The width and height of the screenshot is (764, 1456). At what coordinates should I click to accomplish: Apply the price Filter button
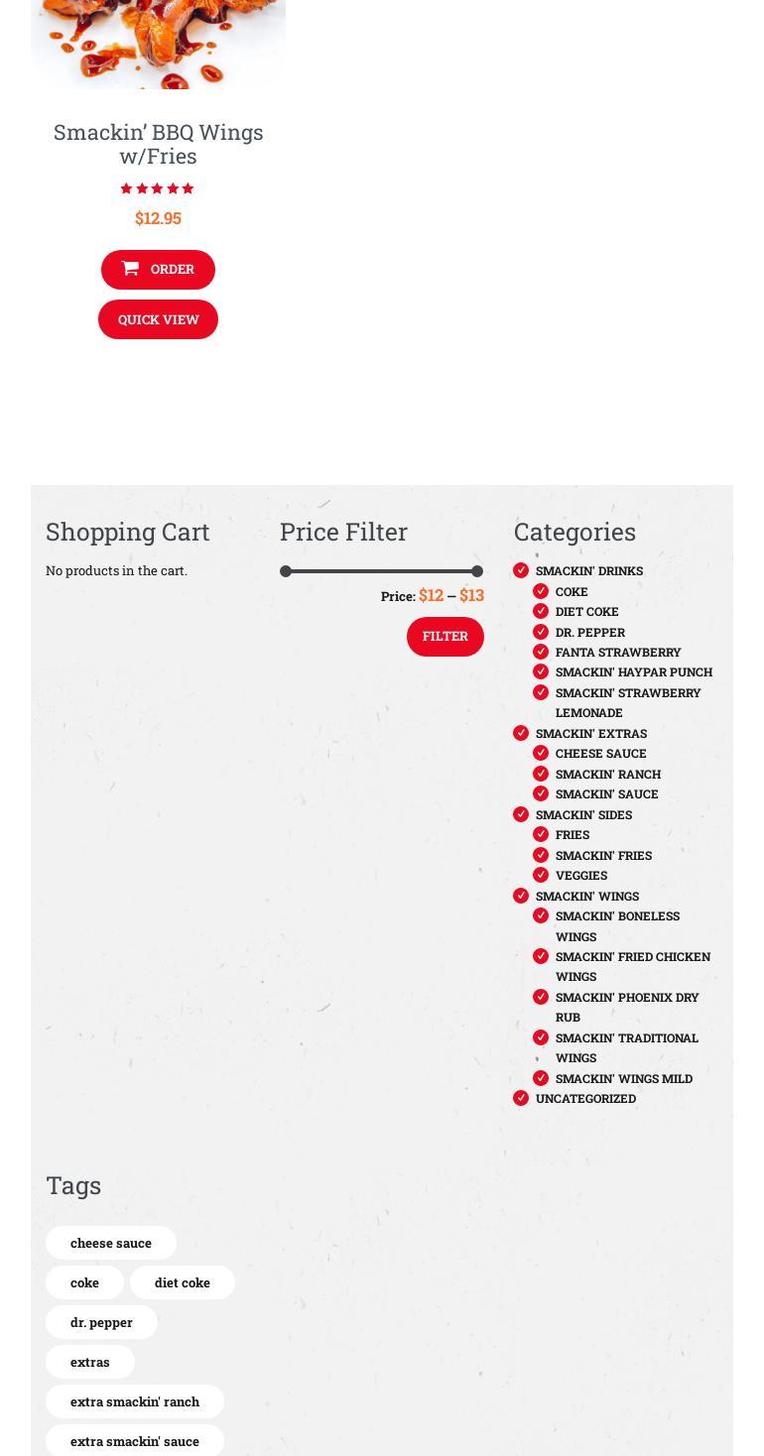pyautogui.click(x=445, y=637)
